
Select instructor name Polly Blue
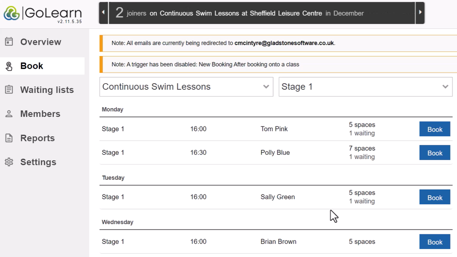275,153
